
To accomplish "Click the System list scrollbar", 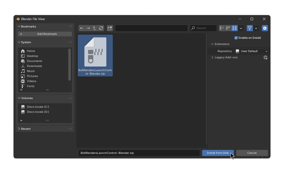I will (x=69, y=65).
